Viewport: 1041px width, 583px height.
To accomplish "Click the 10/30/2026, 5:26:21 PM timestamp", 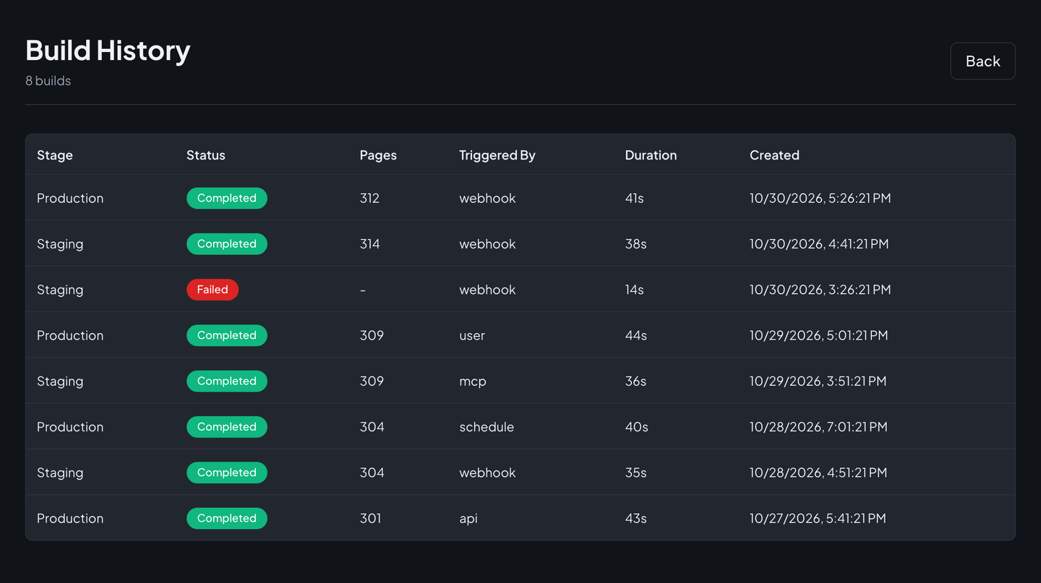I will (820, 198).
